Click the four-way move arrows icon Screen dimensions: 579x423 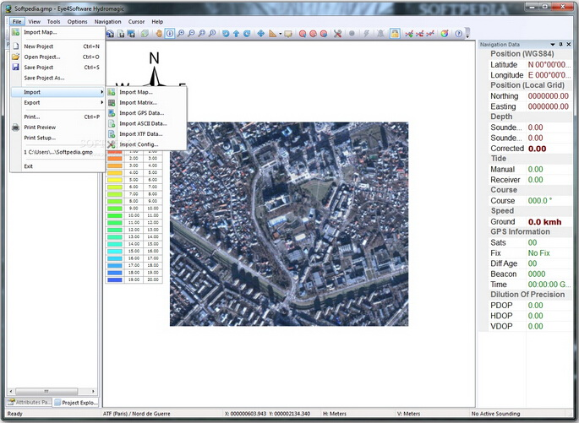click(x=260, y=34)
